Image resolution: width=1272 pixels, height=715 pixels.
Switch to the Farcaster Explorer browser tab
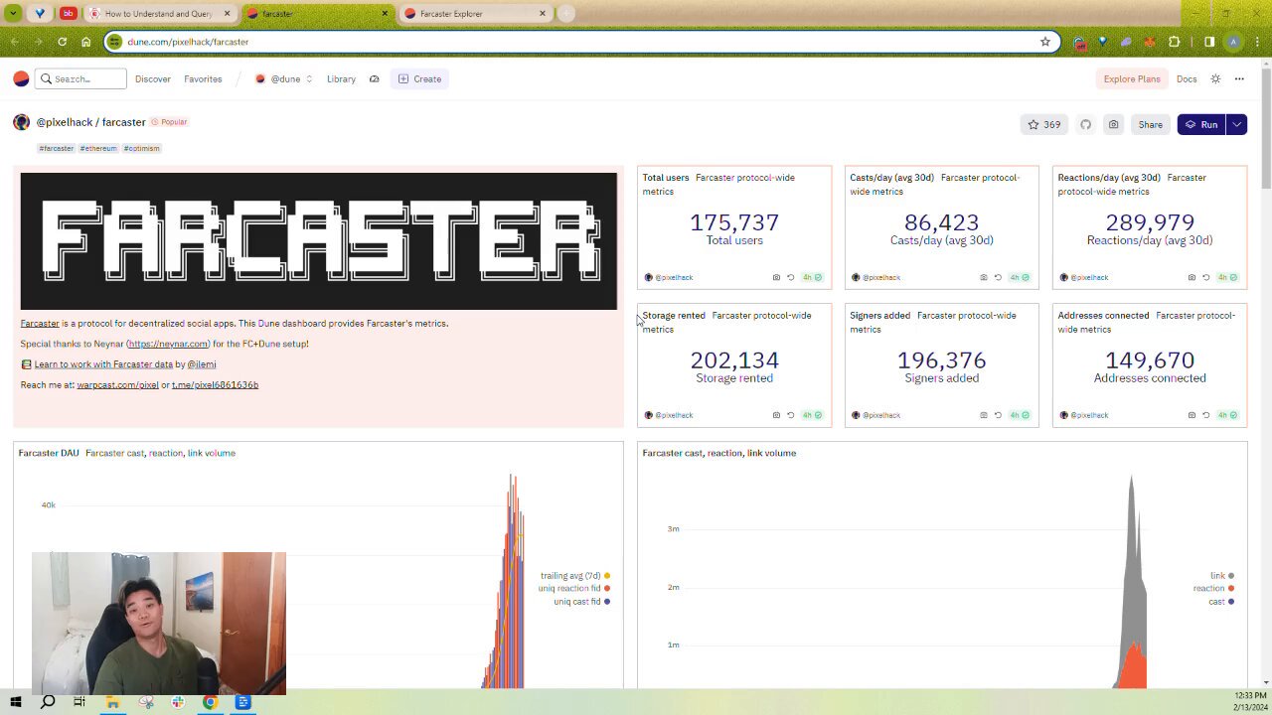click(475, 14)
